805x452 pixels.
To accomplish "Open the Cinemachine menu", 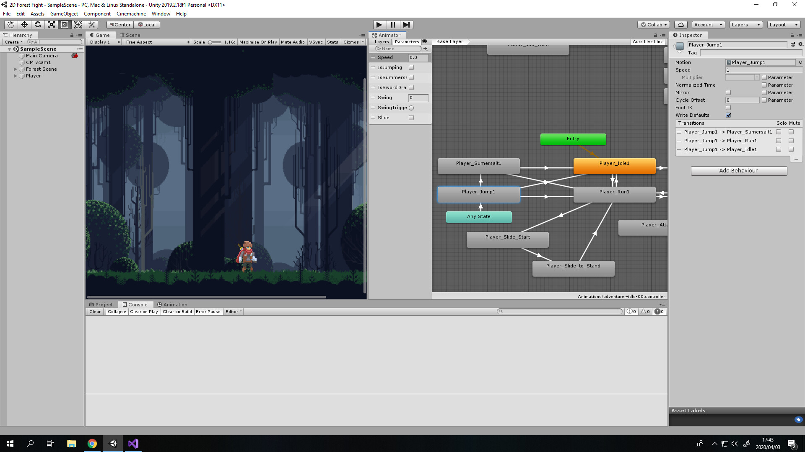I will click(x=131, y=14).
